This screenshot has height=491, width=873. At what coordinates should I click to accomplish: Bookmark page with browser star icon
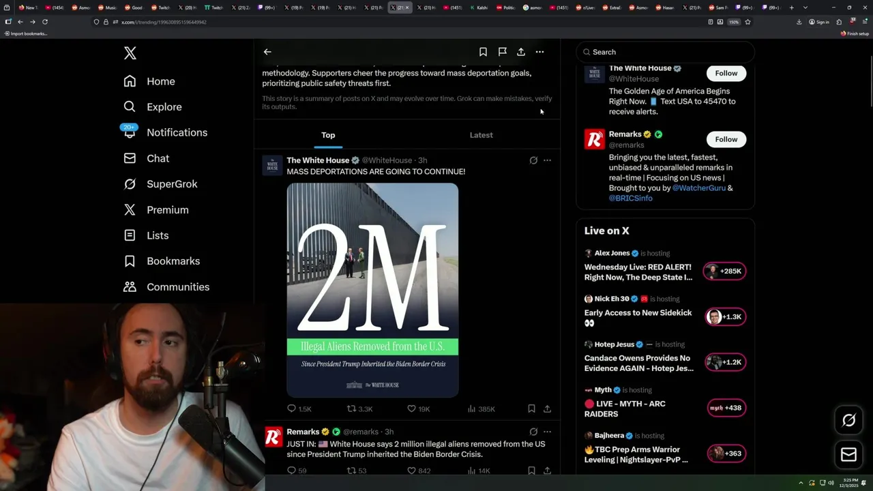tap(748, 22)
